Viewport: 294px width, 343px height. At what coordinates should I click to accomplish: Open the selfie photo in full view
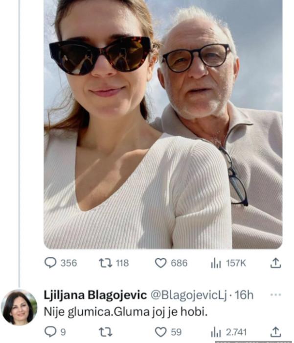click(x=163, y=122)
